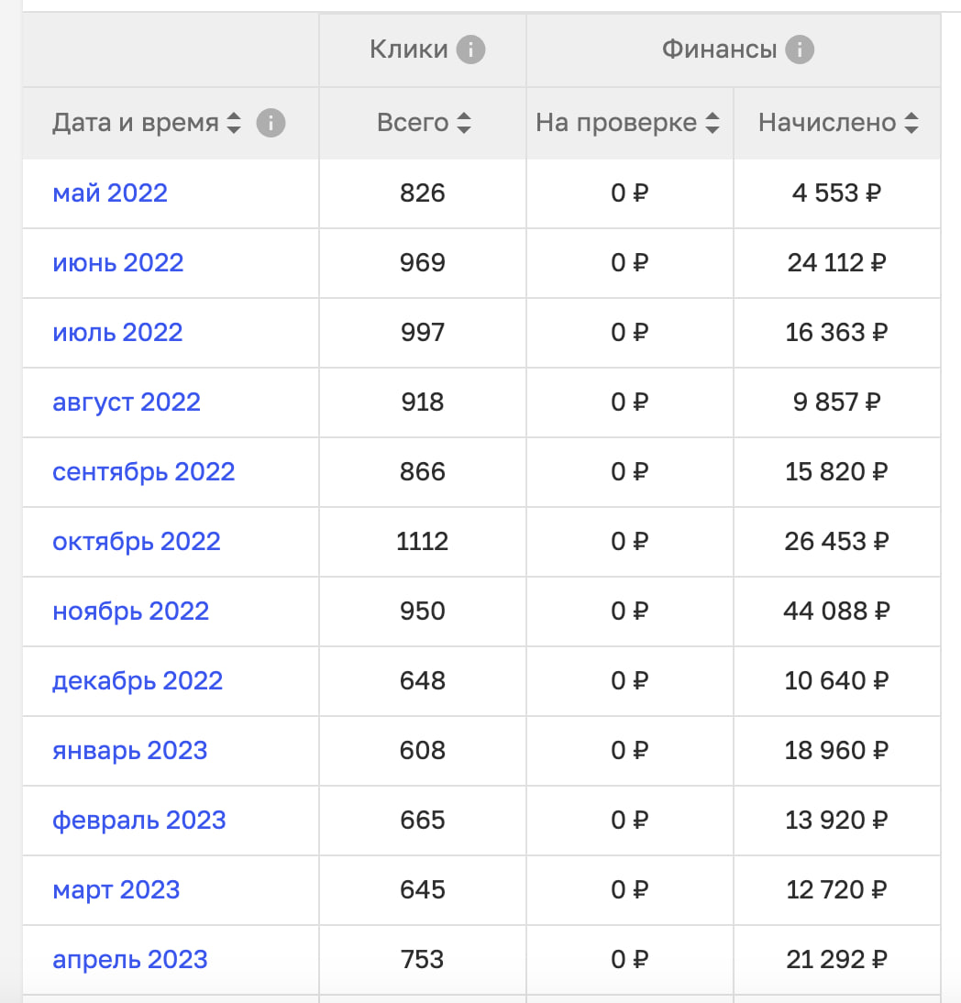Click the info icon next to Клики
The width and height of the screenshot is (961, 1003).
click(470, 50)
